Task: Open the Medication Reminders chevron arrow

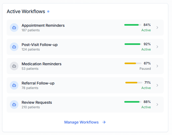Action: click(x=157, y=66)
